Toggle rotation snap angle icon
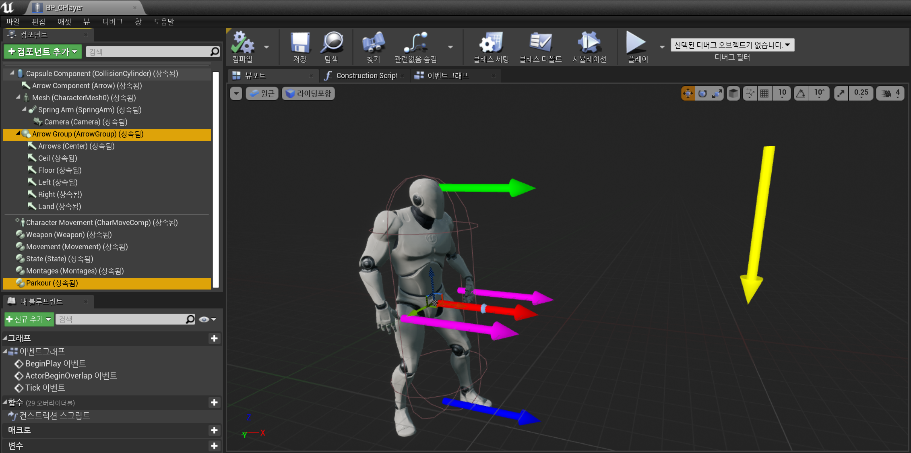The width and height of the screenshot is (911, 453). coord(801,93)
